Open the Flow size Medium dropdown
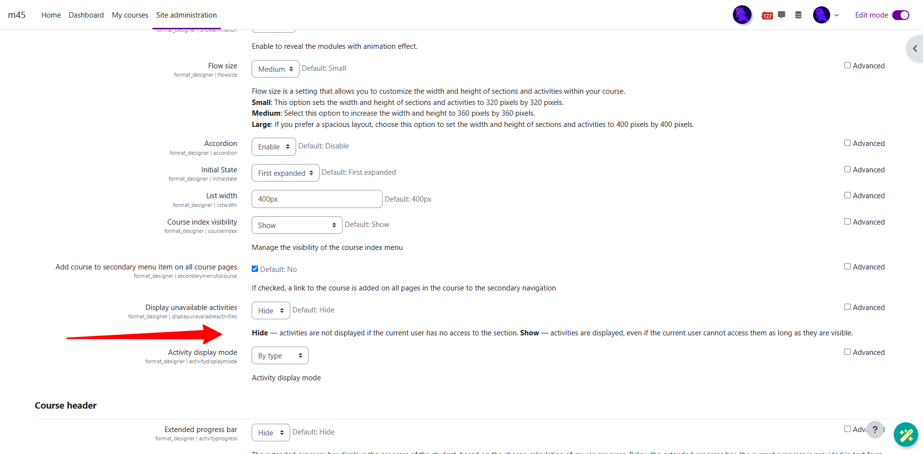Screen dimensions: 923x454 coord(275,69)
